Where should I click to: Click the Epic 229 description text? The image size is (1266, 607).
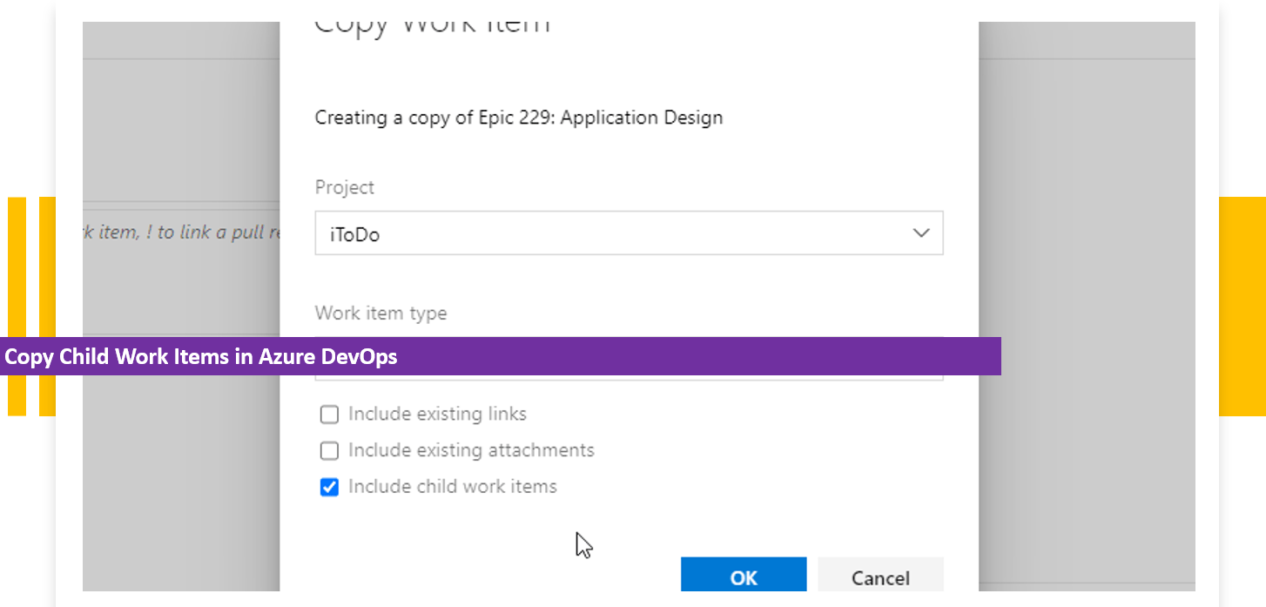(x=519, y=117)
